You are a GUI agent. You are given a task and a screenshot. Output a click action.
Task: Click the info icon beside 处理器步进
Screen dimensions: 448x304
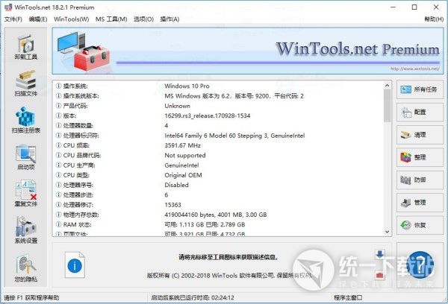pos(58,194)
